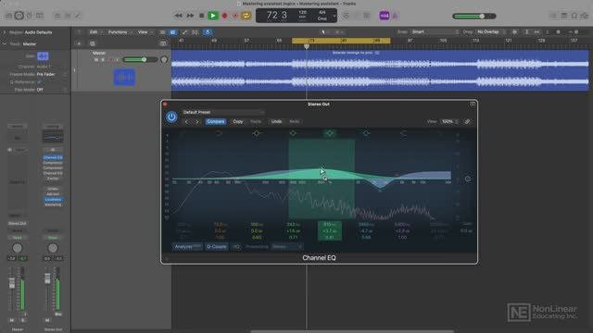Screen dimensions: 593x333
Task: Click the blue waveform Master track icon
Action: pos(124,78)
